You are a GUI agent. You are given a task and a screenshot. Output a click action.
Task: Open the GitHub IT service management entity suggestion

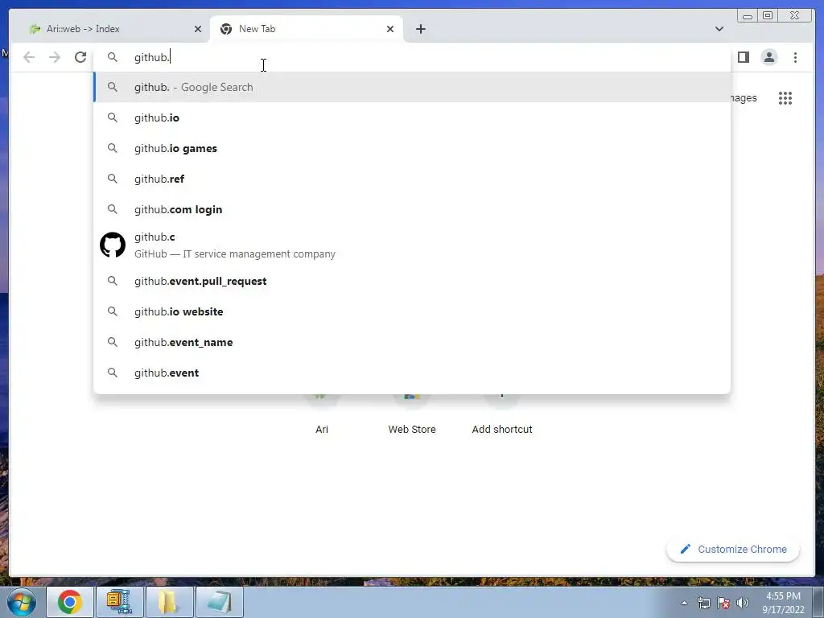(412, 245)
